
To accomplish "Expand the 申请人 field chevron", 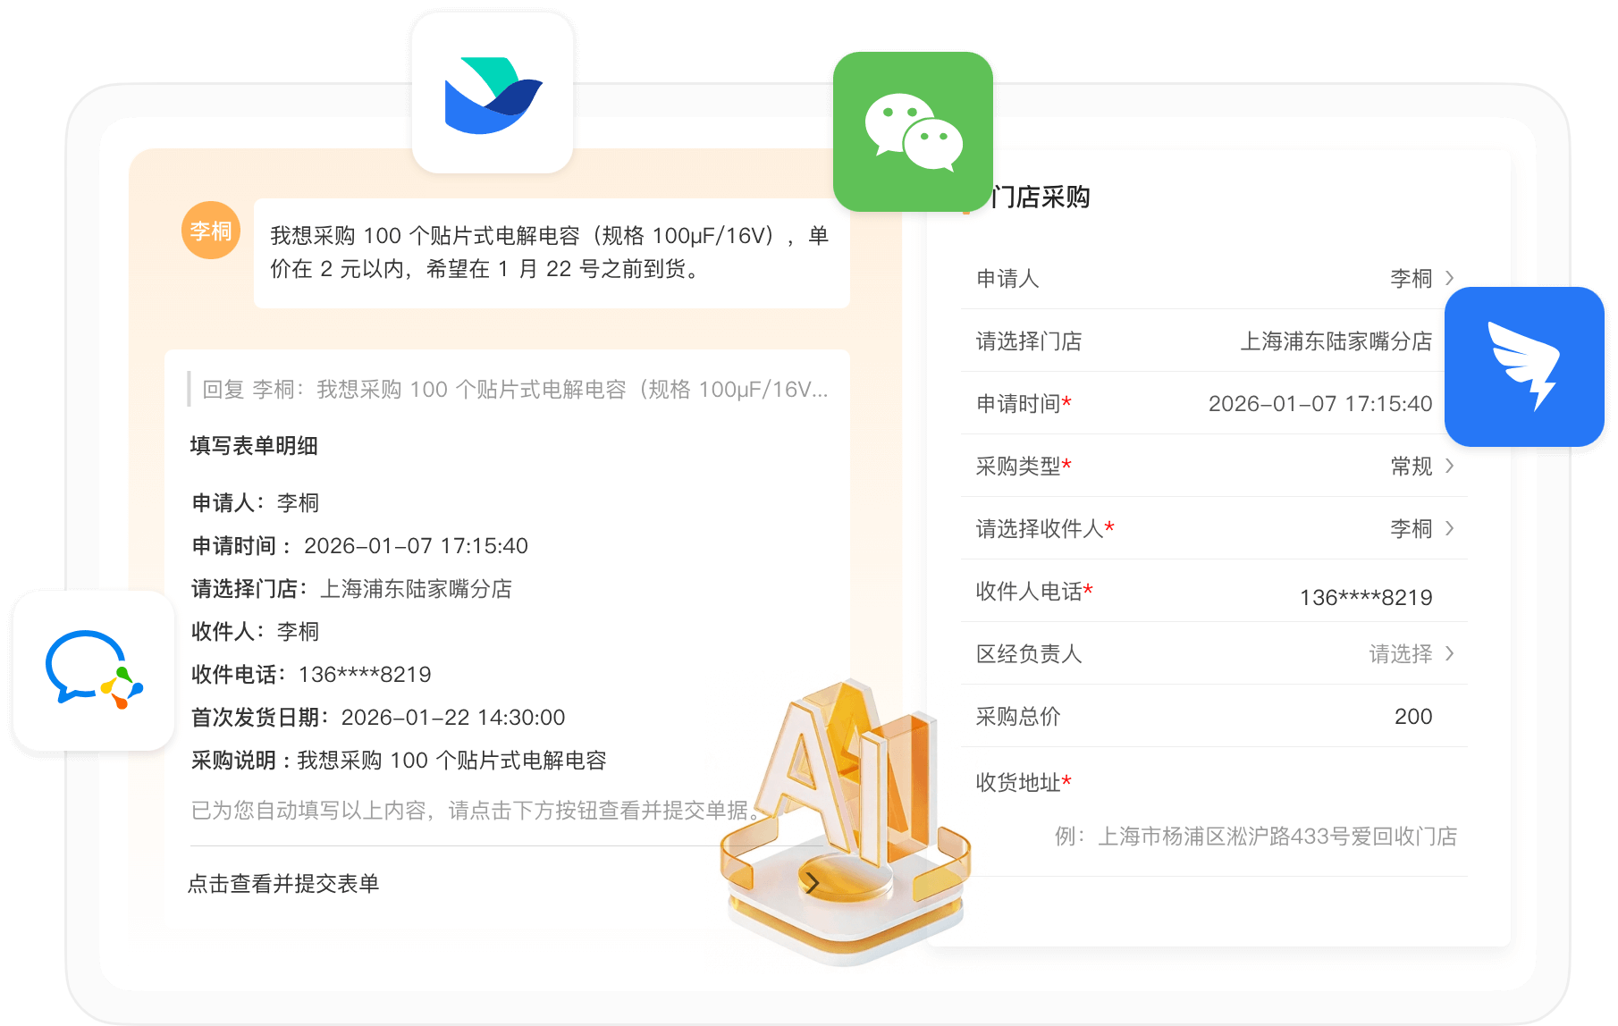I will click(1449, 278).
